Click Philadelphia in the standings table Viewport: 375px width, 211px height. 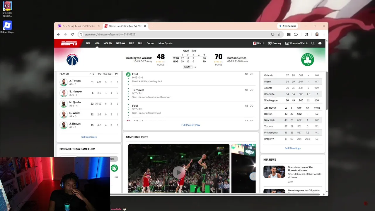pos(271,133)
